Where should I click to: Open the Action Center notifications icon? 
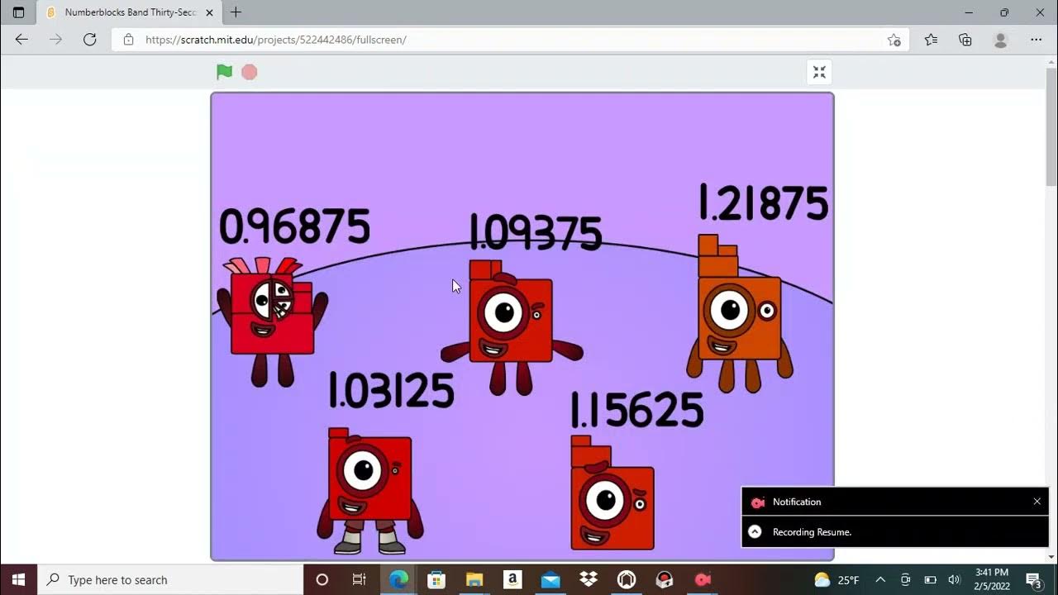point(1034,579)
